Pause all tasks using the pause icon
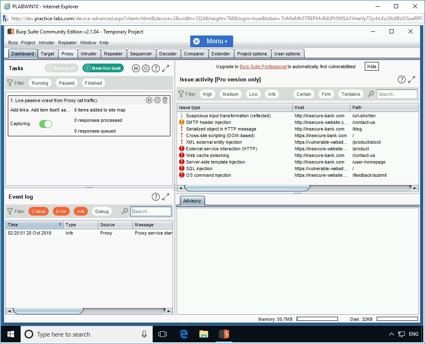Viewport: 425px width, 344px height. point(136,68)
